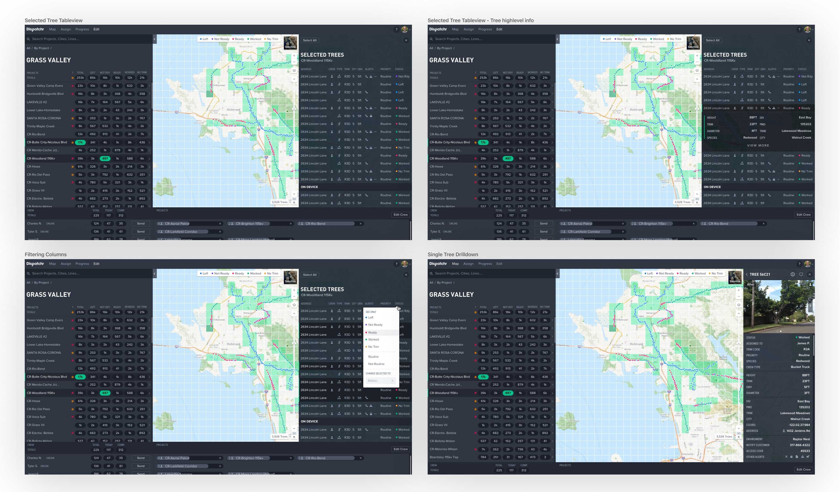Open map layers icon in Tree highlevel info panel

[697, 71]
